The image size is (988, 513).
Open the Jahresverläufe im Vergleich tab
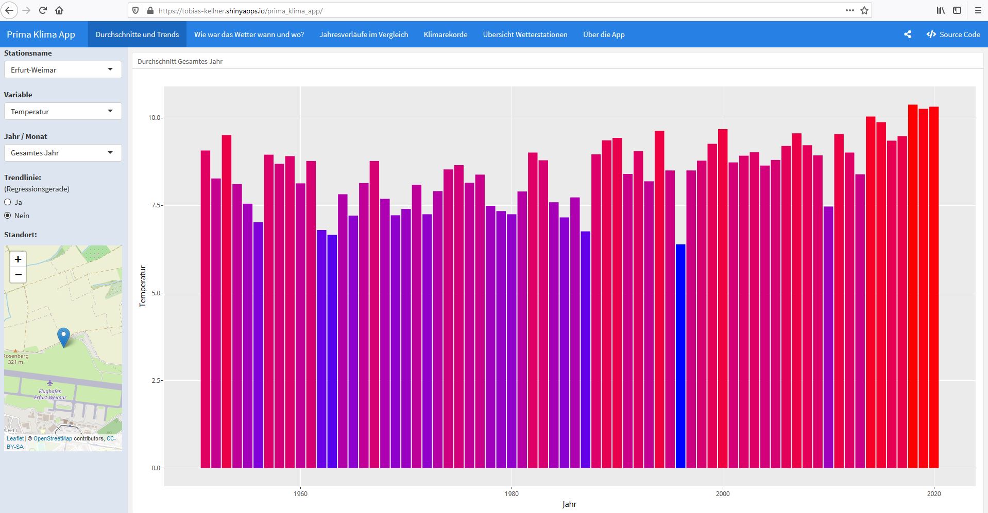pyautogui.click(x=364, y=34)
